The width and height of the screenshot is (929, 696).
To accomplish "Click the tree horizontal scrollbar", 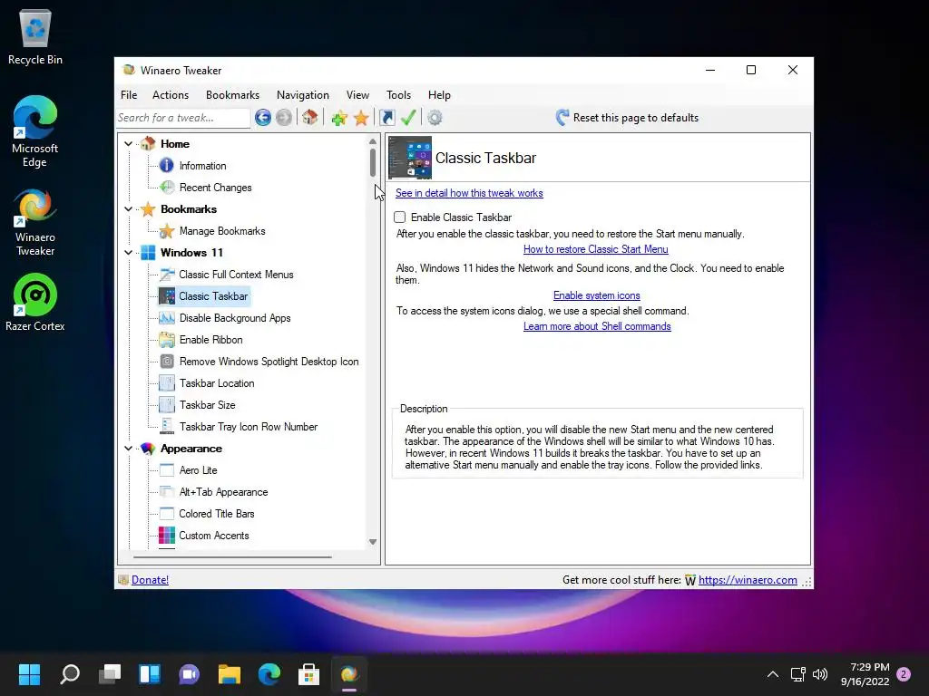I will [232, 557].
